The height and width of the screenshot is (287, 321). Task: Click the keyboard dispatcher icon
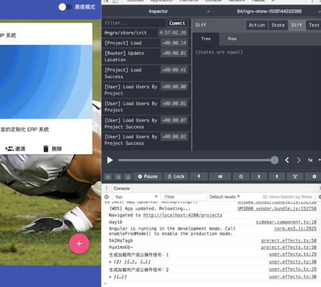point(220,177)
